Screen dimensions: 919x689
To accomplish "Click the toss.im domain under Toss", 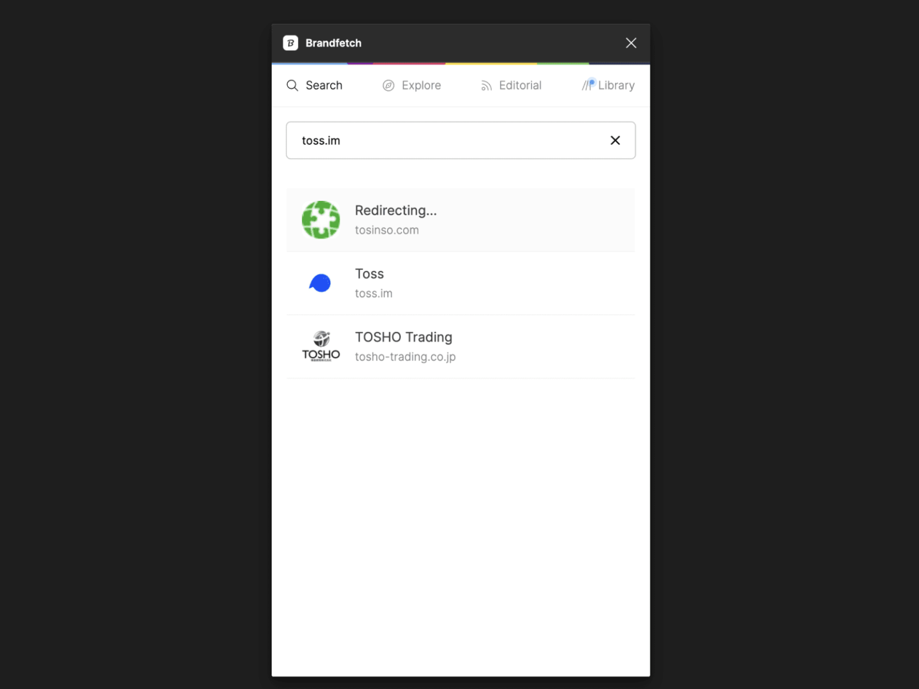I will point(373,294).
